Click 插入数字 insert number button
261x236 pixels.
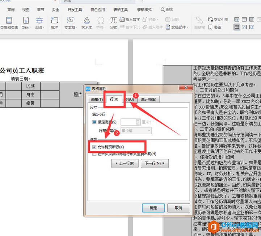[x=130, y=20]
